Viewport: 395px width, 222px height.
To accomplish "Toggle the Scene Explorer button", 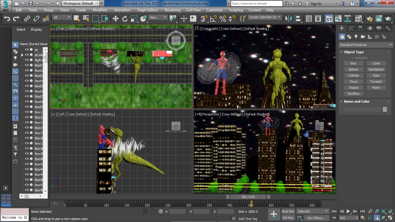I will [309, 19].
